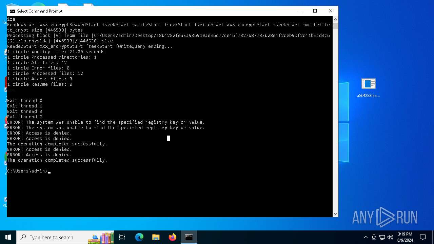This screenshot has height=244, width=434.
Task: Click the scrollbar up arrow in Command Prompt
Action: pyautogui.click(x=335, y=19)
